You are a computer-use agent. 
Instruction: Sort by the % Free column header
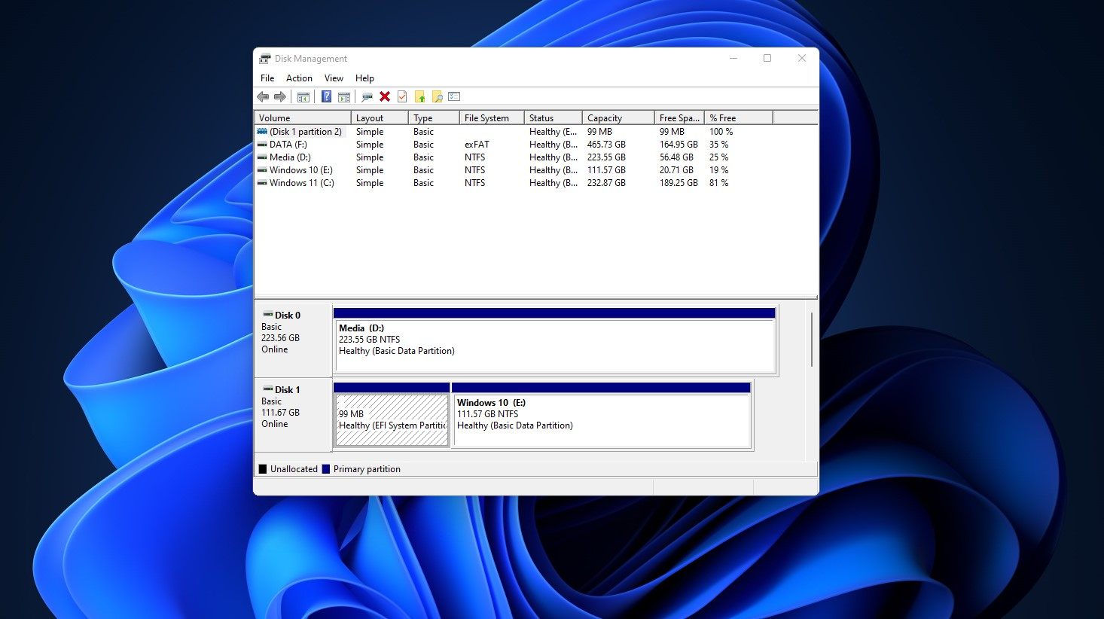[739, 117]
